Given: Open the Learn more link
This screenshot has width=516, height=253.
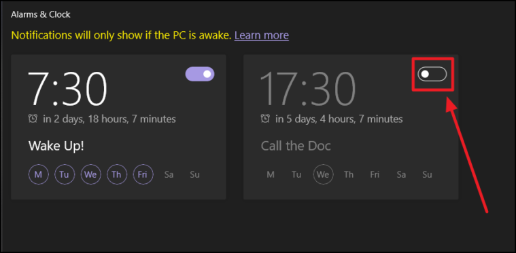Looking at the screenshot, I should (261, 35).
